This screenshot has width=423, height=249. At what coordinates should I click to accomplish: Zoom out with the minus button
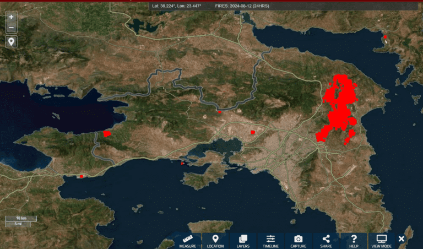[11, 27]
